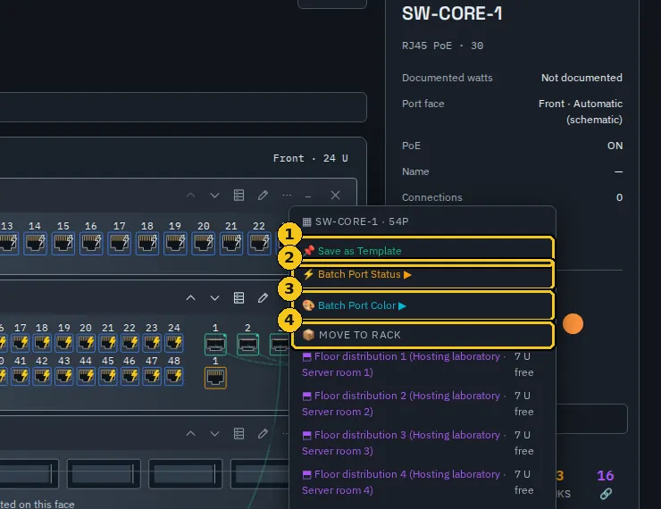Click the down chevron above the empty slot row
Image resolution: width=661 pixels, height=509 pixels.
214,434
